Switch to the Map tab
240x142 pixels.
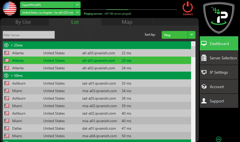pos(127,22)
